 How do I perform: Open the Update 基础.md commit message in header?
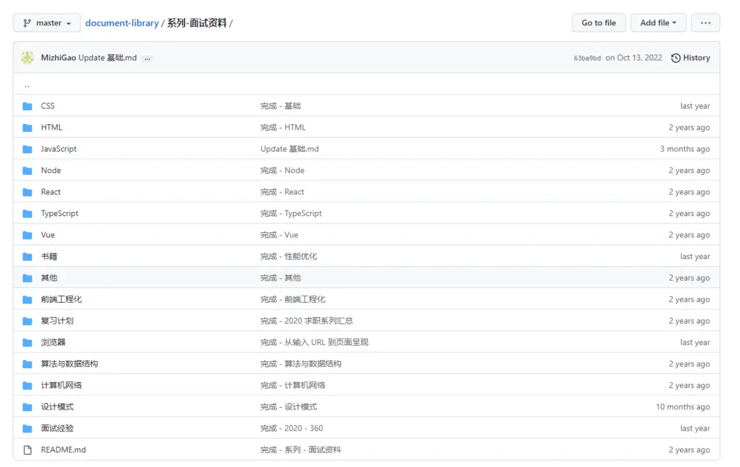point(108,57)
